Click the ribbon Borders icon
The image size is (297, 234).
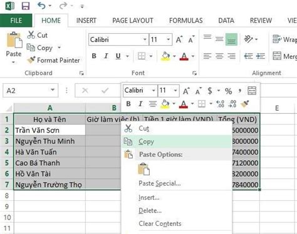tap(142, 56)
